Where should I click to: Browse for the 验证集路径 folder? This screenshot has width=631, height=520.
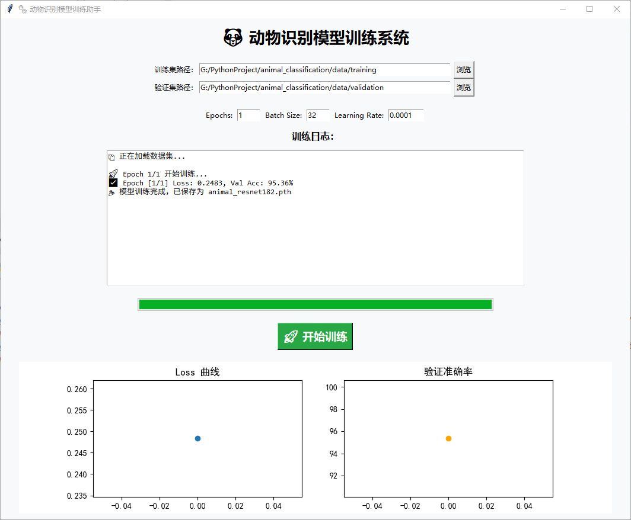tap(464, 88)
